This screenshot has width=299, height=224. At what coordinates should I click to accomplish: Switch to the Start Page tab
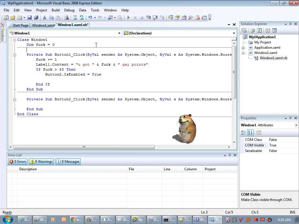[x=20, y=25]
